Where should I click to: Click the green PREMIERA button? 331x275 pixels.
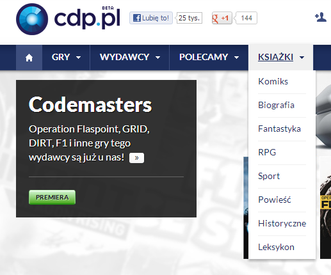tap(52, 198)
